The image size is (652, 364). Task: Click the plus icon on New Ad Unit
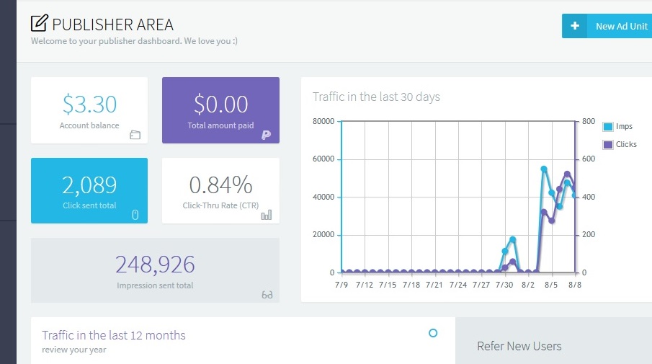click(575, 26)
